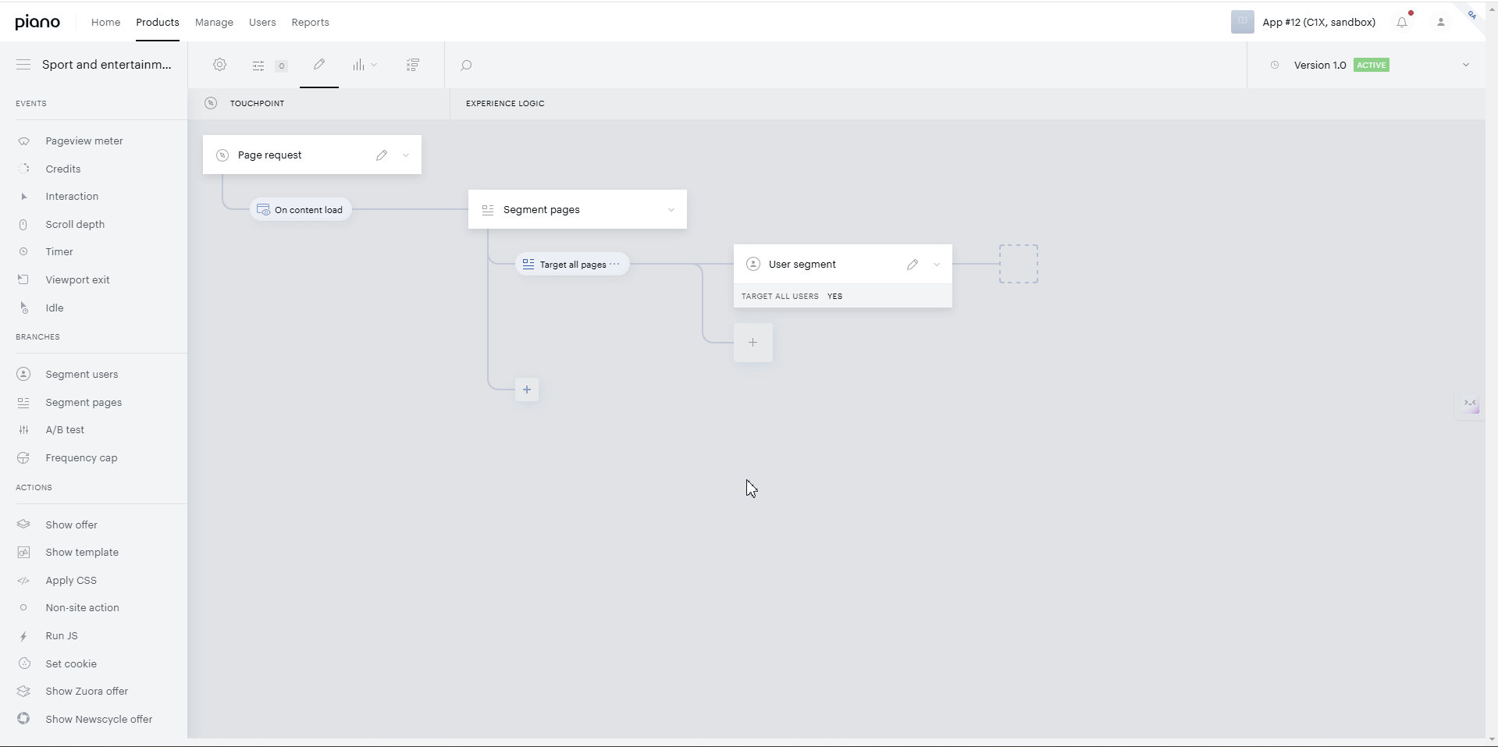
Task: Click the checklist icon in toolbar
Action: click(x=413, y=65)
